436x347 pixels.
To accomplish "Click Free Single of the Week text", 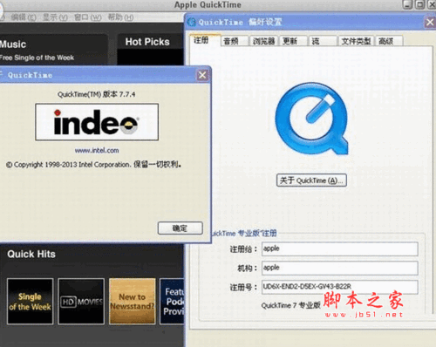I will (37, 58).
